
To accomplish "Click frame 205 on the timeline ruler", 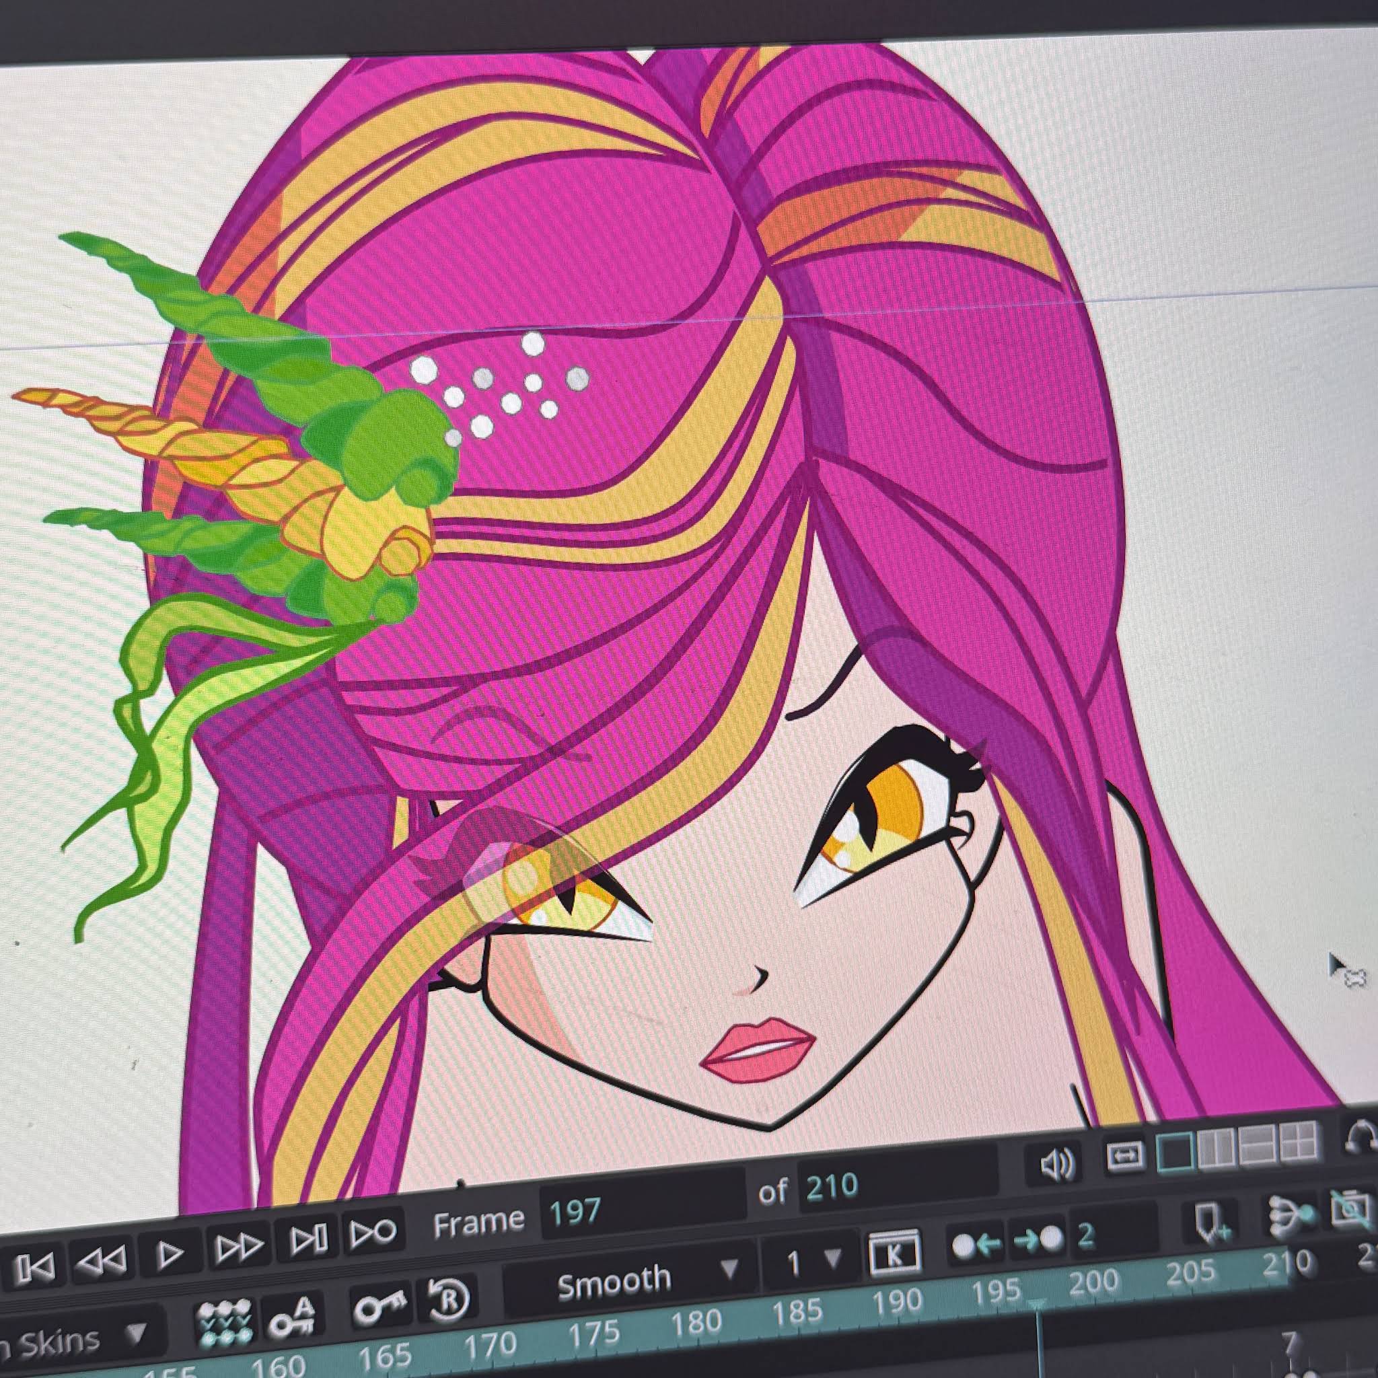I will (x=1190, y=1273).
